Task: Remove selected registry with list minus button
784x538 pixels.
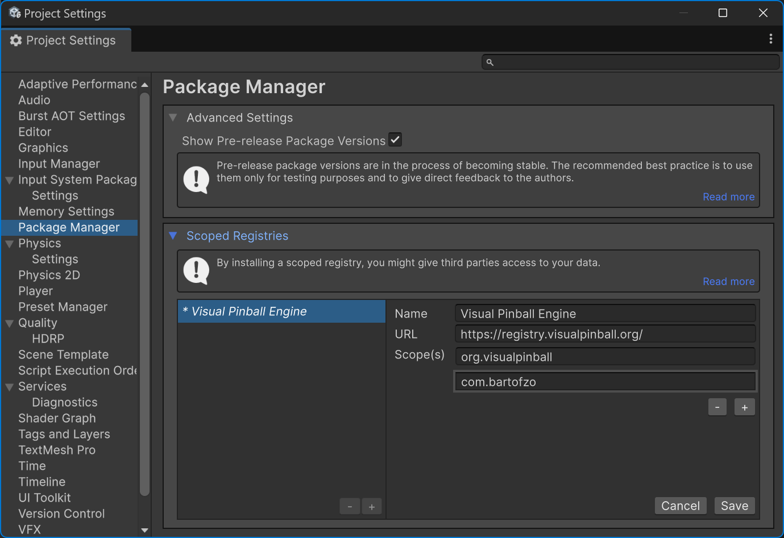Action: tap(350, 507)
